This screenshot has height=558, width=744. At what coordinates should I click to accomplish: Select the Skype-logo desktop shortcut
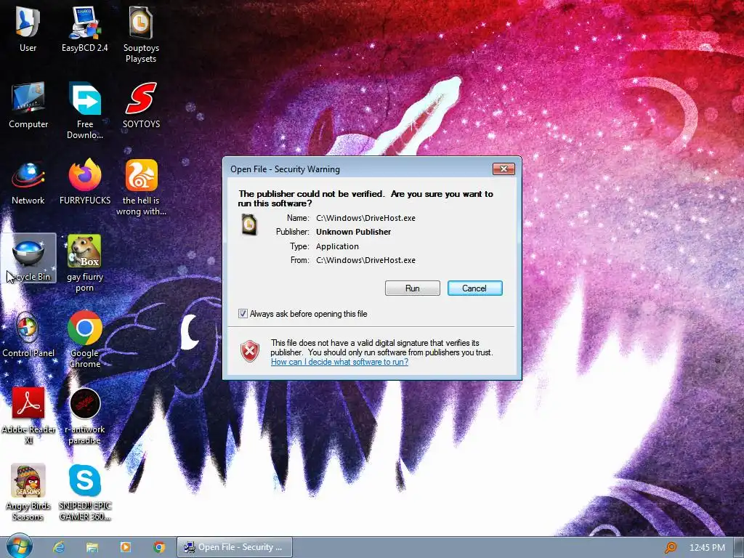(85, 492)
